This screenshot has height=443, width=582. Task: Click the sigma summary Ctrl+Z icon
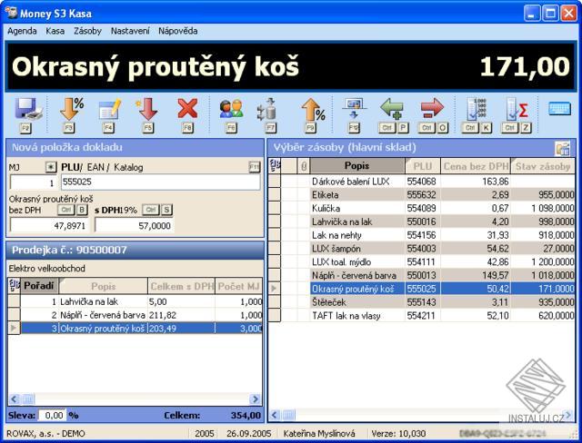point(517,109)
